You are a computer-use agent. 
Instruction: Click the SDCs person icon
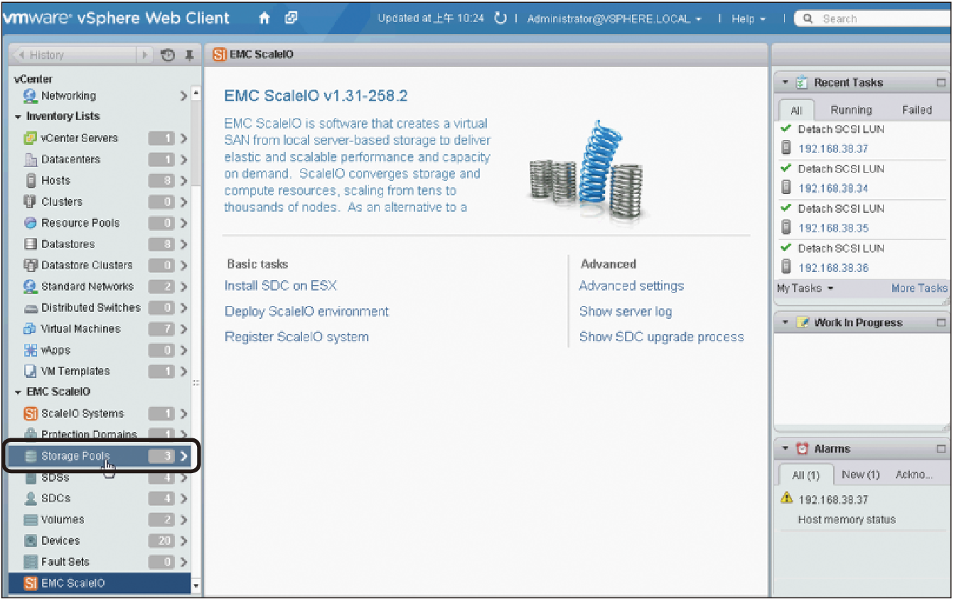31,499
